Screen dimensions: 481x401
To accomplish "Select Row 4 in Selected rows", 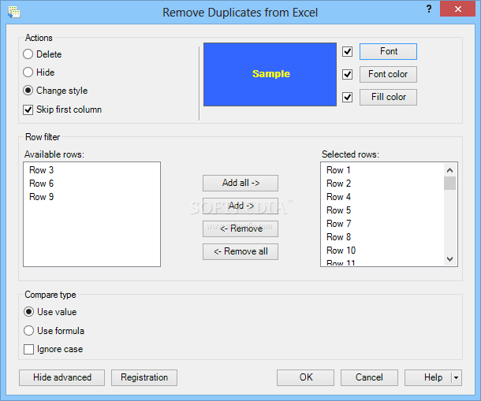I will 382,197.
